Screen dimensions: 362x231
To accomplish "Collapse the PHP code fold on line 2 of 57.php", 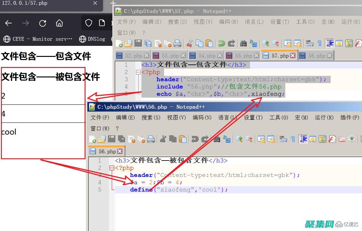I will pyautogui.click(x=138, y=72).
